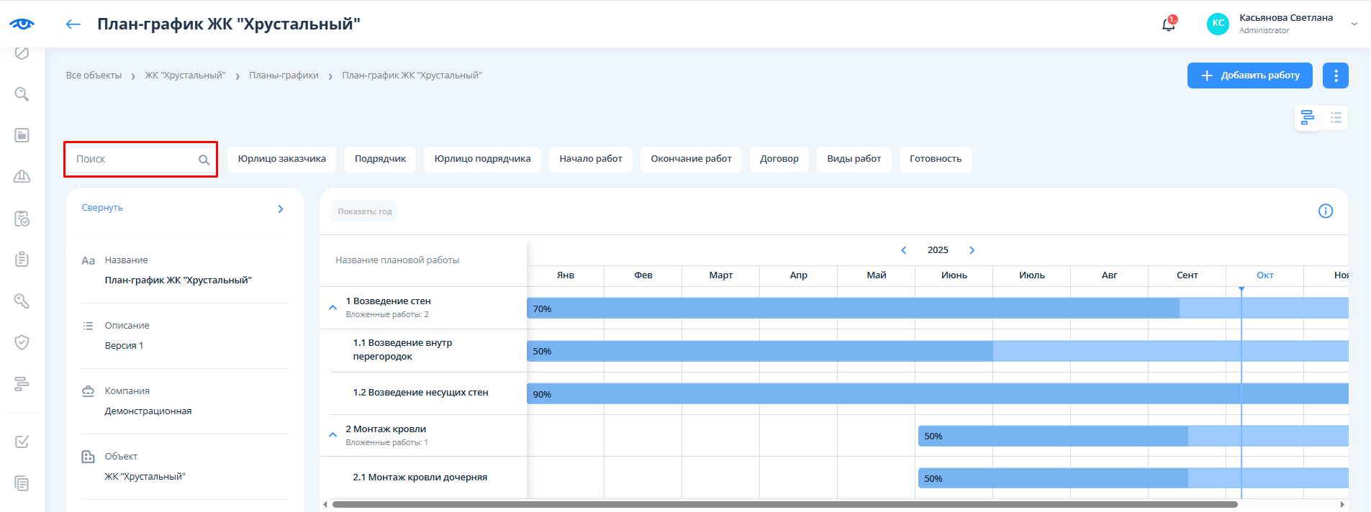Screen dimensions: 1371x512
Task: Open the user profile dropdown arrow
Action: pos(1354,24)
